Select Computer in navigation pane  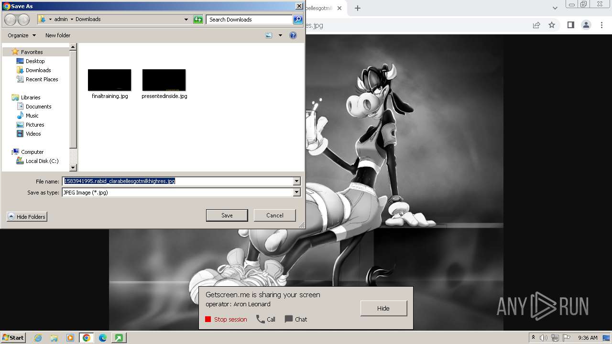coord(32,152)
